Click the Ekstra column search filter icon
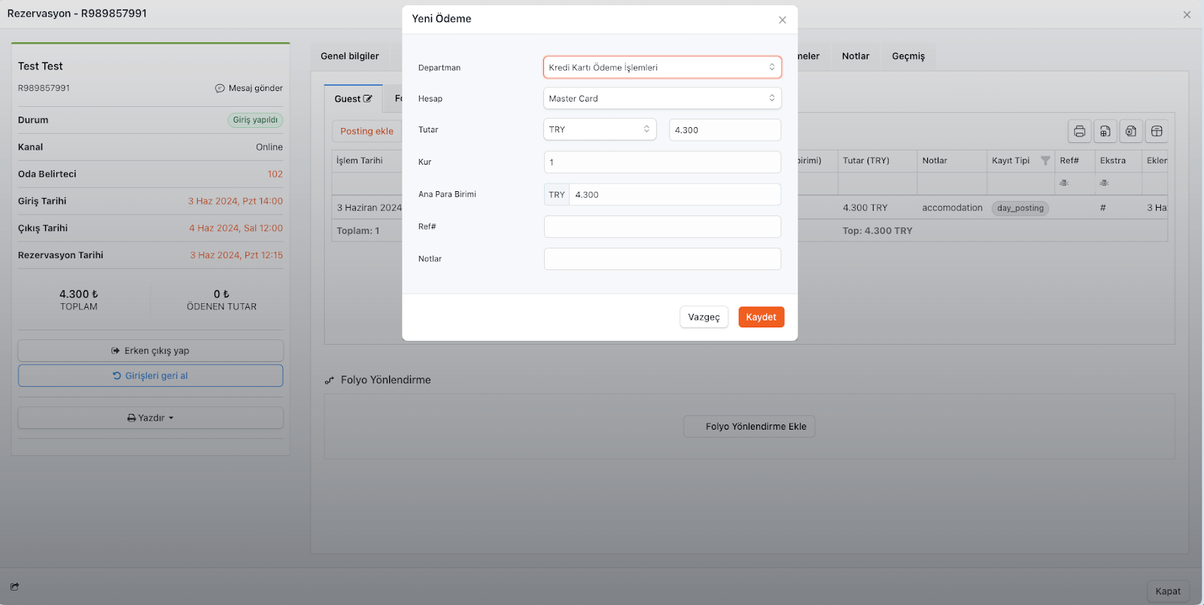This screenshot has width=1204, height=605. click(x=1104, y=183)
